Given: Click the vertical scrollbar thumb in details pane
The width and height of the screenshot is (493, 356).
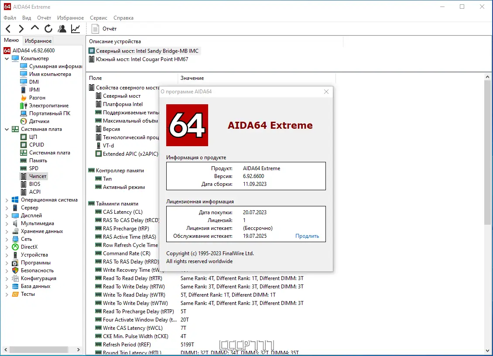Looking at the screenshot, I should [x=487, y=153].
